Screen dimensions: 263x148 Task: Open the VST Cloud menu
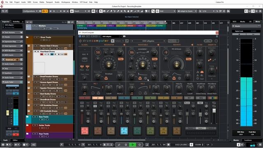tap(83, 2)
